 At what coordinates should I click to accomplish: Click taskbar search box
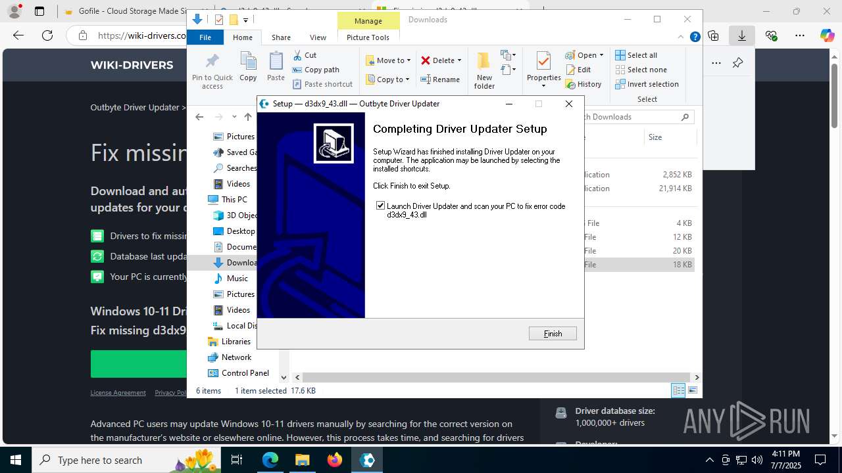pyautogui.click(x=126, y=460)
